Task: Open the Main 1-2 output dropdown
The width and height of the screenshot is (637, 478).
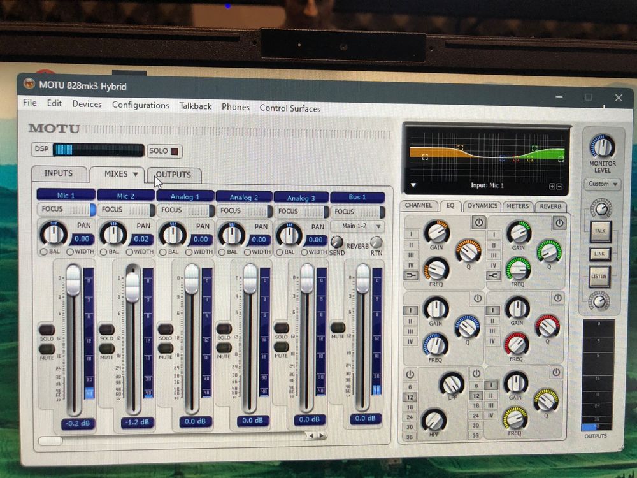Action: [x=357, y=226]
